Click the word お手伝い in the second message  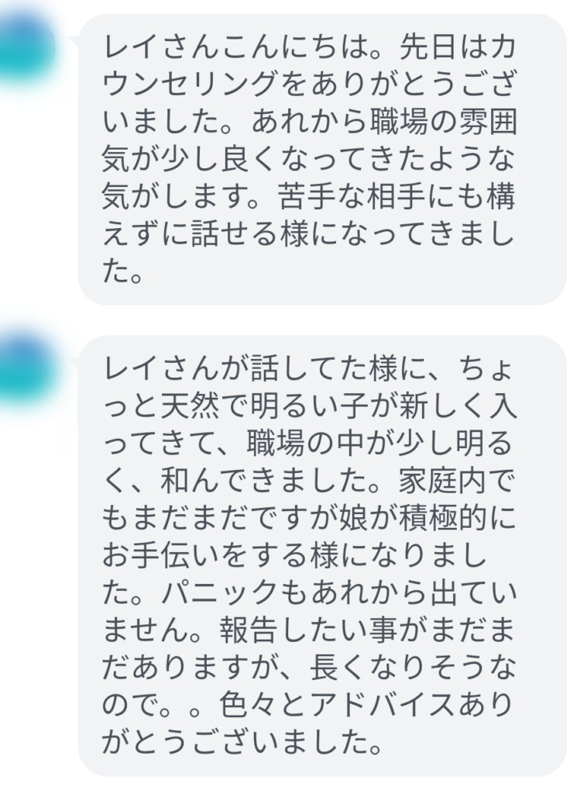point(161,557)
